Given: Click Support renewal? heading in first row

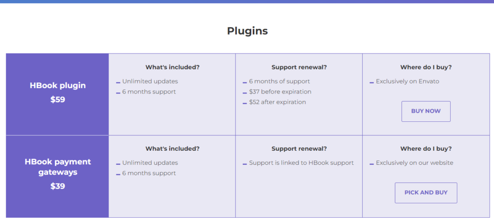Looking at the screenshot, I should (299, 67).
